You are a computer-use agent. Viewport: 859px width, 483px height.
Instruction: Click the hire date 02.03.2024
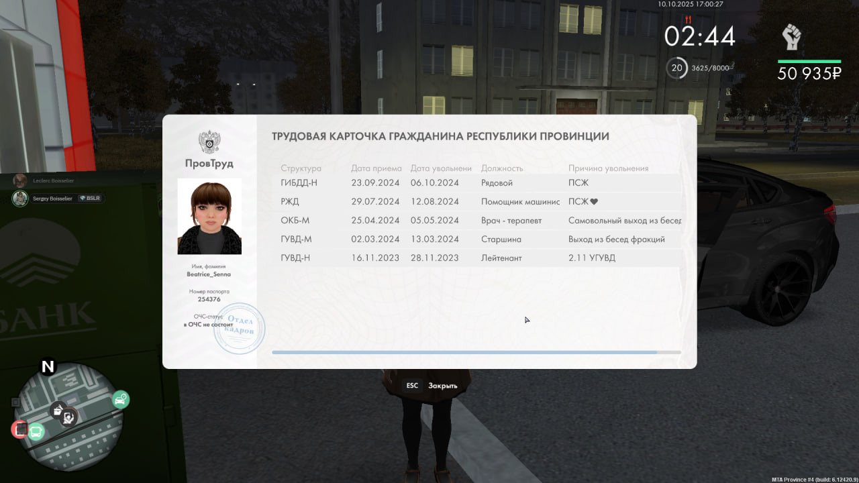375,239
